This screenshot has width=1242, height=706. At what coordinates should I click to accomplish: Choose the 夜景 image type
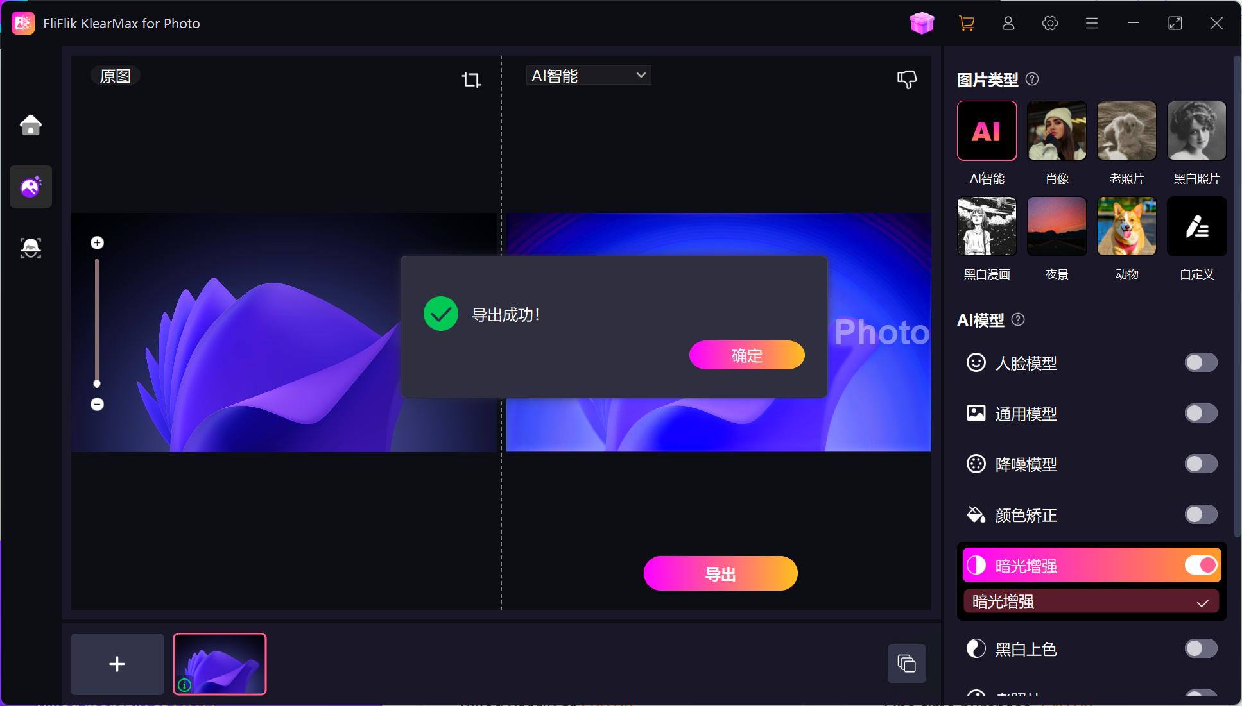point(1057,226)
